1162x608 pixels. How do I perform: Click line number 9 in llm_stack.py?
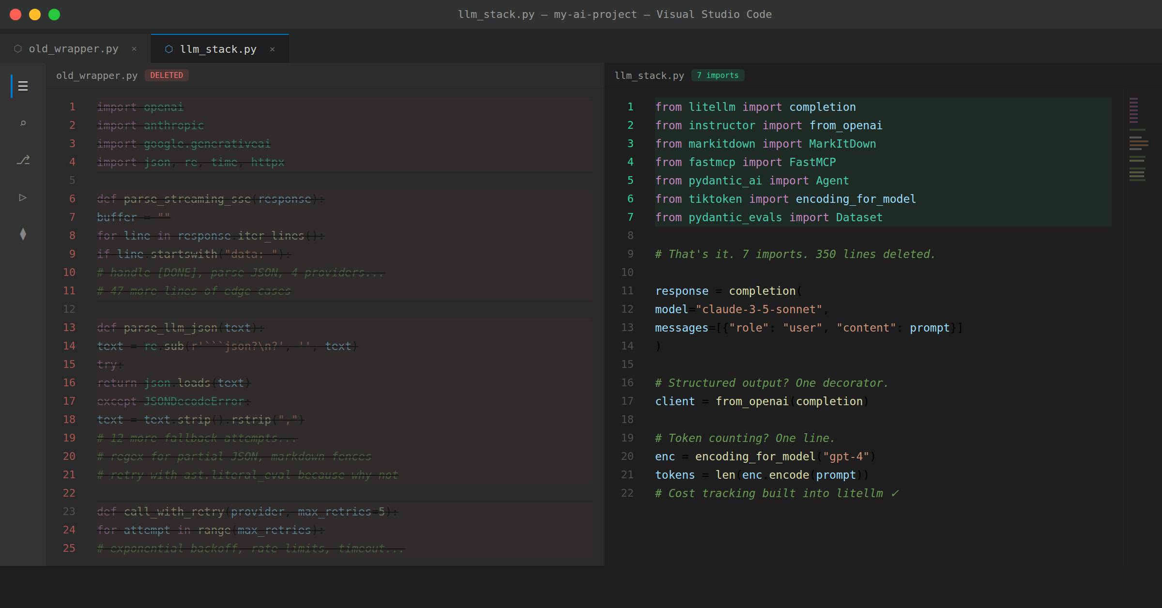pyautogui.click(x=630, y=254)
